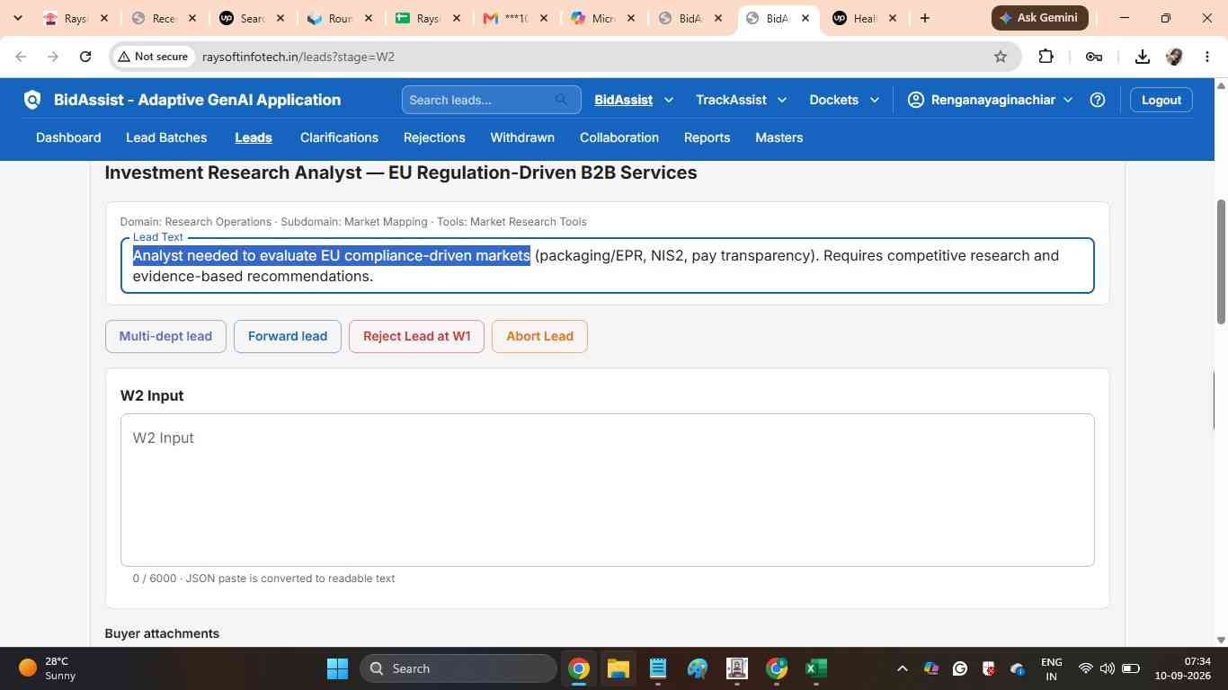Screen dimensions: 1228x690
Task: Click the Forward lead button
Action: [288, 336]
